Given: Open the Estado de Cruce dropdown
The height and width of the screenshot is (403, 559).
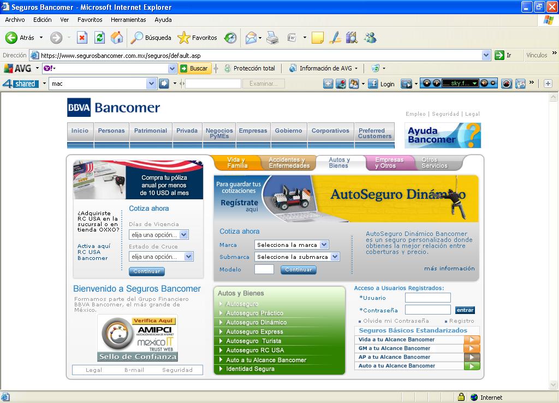Looking at the screenshot, I should click(188, 257).
